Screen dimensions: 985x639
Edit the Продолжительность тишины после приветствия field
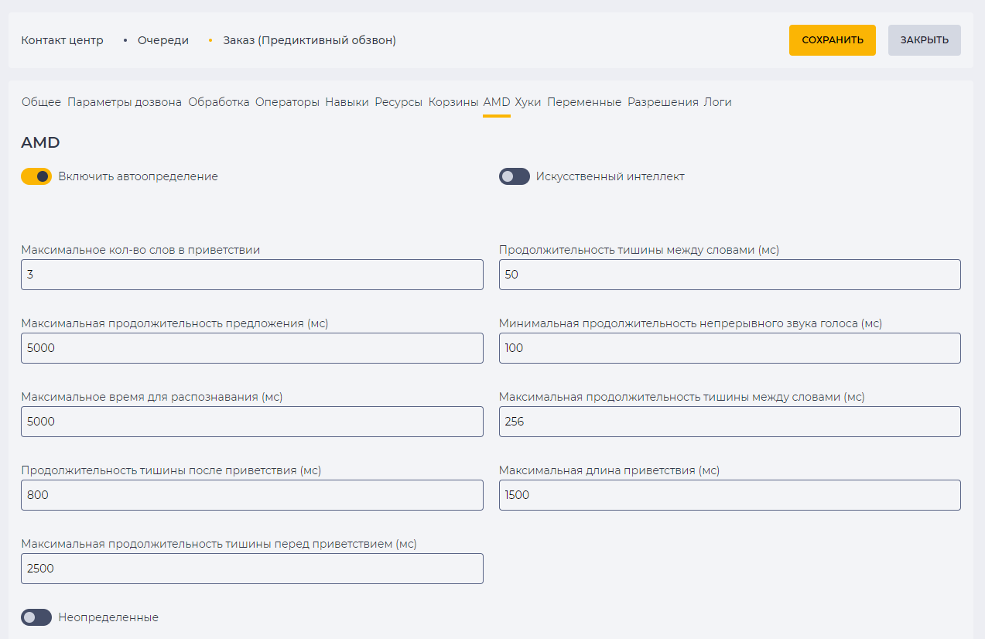tap(252, 495)
